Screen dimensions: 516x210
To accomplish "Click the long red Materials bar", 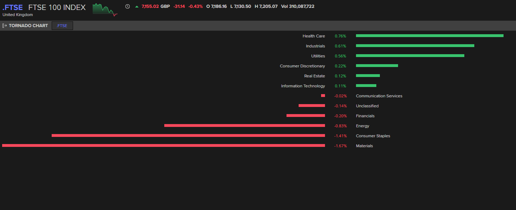I will (164, 145).
